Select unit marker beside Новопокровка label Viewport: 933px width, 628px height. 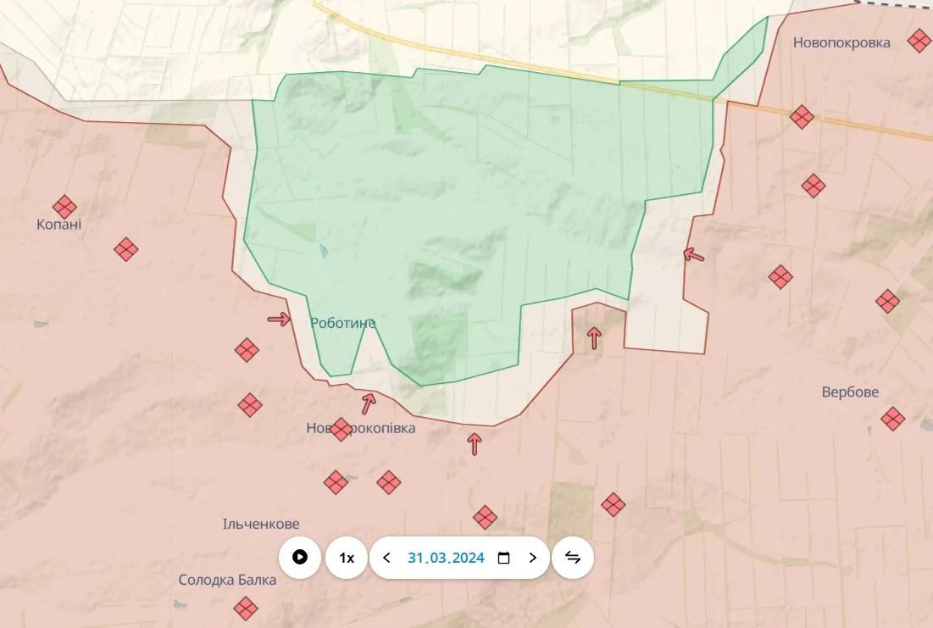click(919, 40)
